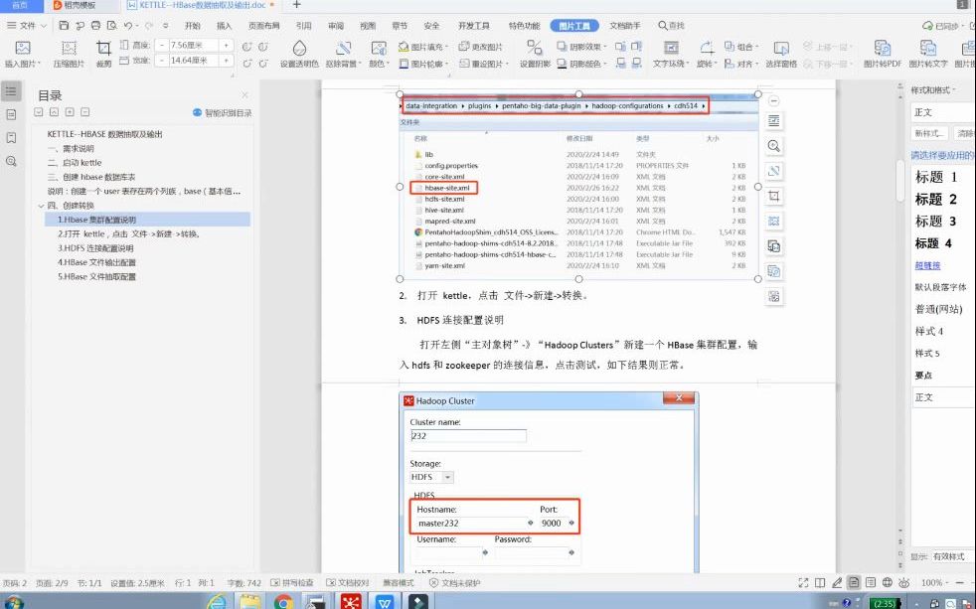The height and width of the screenshot is (609, 976).
Task: Click the Smart Recognize TOC (智能识别目录) link
Action: 223,112
